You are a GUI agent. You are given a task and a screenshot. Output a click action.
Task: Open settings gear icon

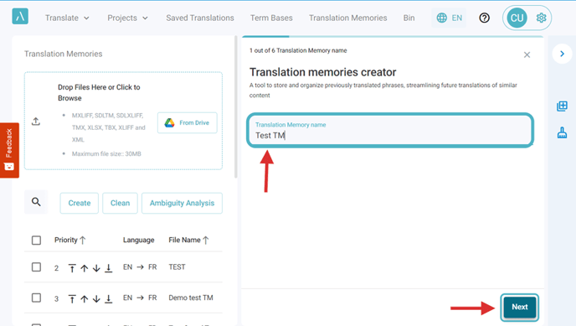pyautogui.click(x=541, y=18)
